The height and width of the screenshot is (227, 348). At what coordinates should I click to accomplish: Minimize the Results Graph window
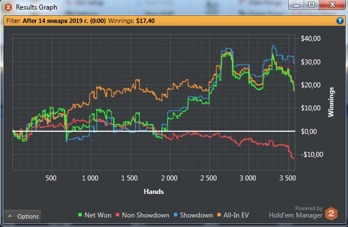(x=296, y=5)
